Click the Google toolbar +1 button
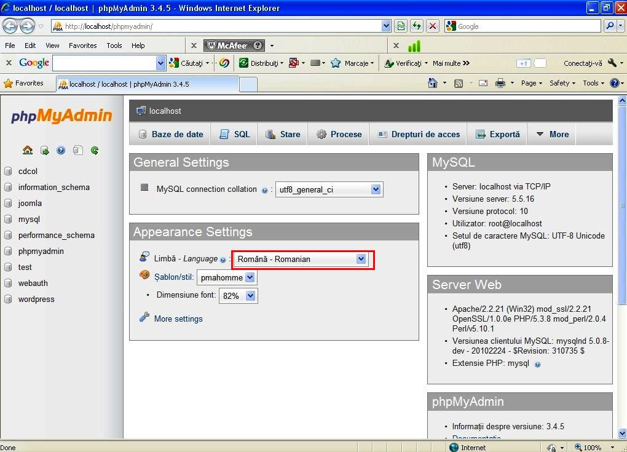This screenshot has height=452, width=627. 524,63
